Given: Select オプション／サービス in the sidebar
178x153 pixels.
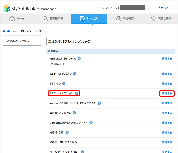Looking at the screenshot, I should pyautogui.click(x=22, y=41).
